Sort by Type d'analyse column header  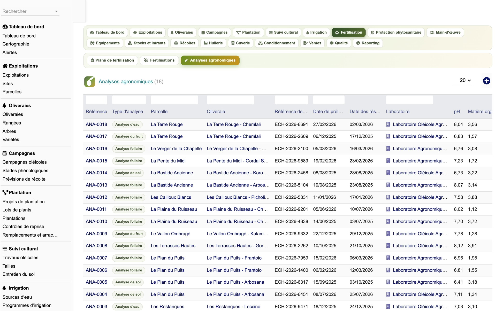(x=127, y=112)
